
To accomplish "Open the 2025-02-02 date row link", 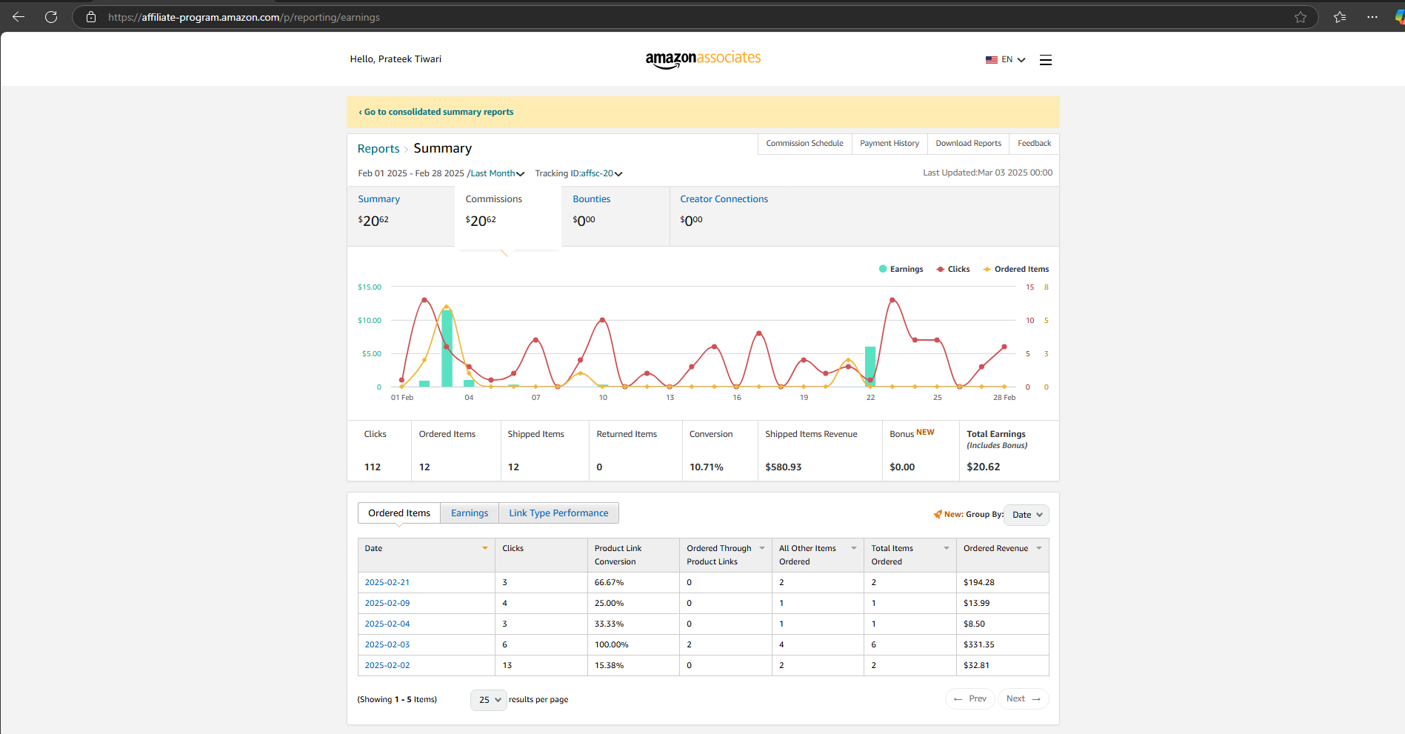I will (387, 666).
